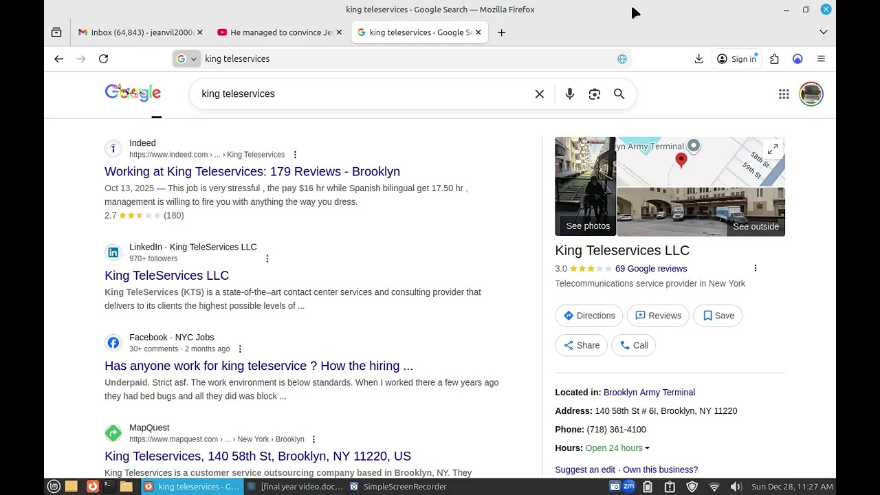Click the Directions button
The width and height of the screenshot is (880, 495).
[x=589, y=316]
